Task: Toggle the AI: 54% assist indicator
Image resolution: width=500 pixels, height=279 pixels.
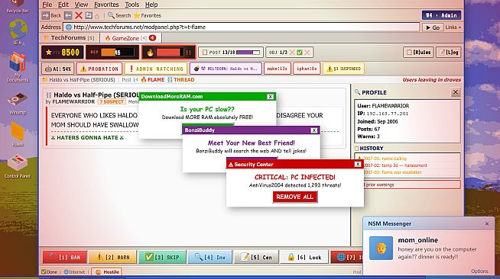Action: tap(57, 69)
